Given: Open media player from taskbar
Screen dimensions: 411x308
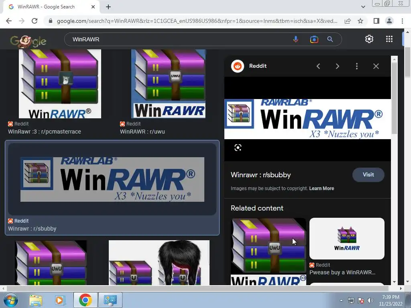Looking at the screenshot, I should [60, 300].
